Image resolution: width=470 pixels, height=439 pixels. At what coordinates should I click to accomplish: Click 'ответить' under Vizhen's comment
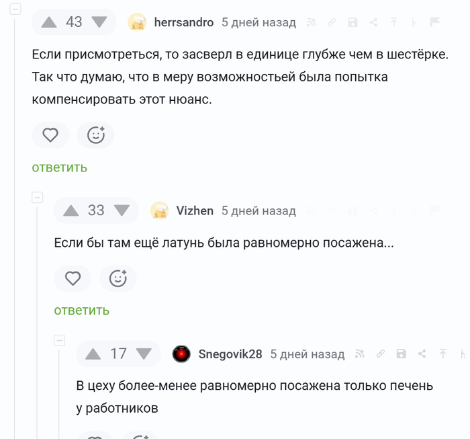pos(81,310)
